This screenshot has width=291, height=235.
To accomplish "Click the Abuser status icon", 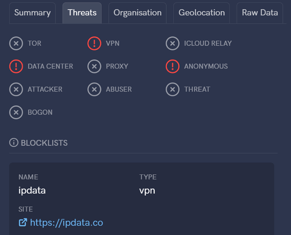I will [94, 89].
